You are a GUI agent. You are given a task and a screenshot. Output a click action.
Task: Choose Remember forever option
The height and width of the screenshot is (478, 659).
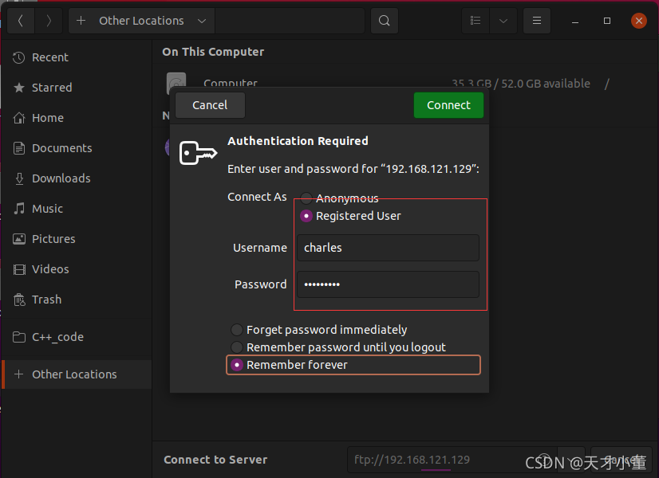click(x=353, y=365)
